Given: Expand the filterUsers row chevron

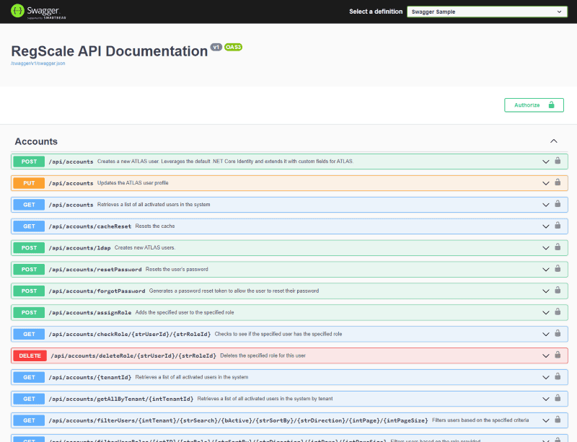Looking at the screenshot, I should [546, 420].
